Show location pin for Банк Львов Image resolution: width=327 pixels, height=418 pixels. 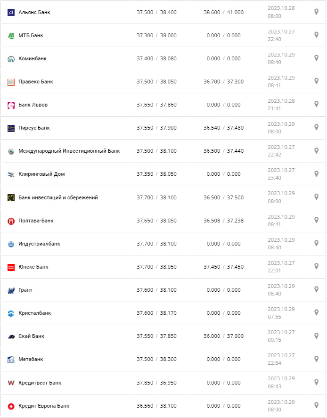317,104
